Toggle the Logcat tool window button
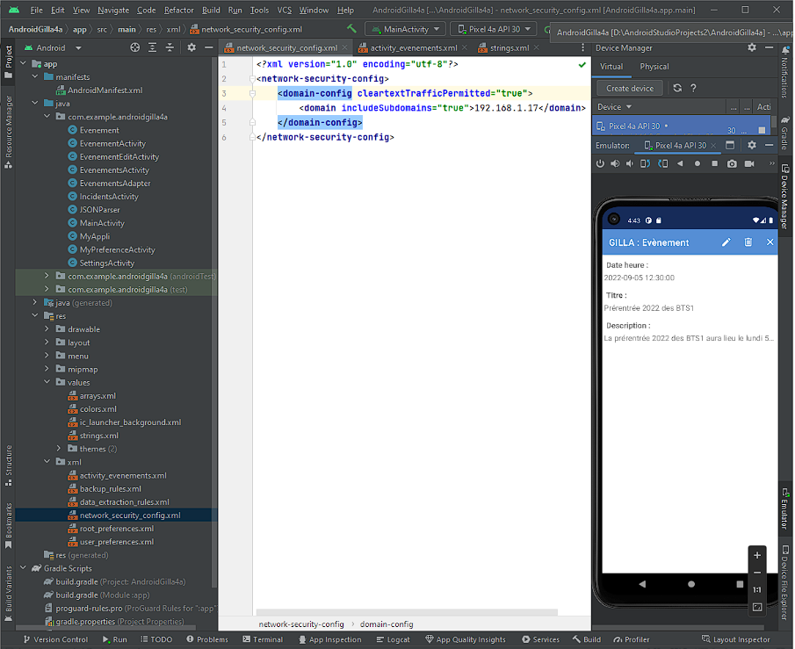 [x=393, y=639]
